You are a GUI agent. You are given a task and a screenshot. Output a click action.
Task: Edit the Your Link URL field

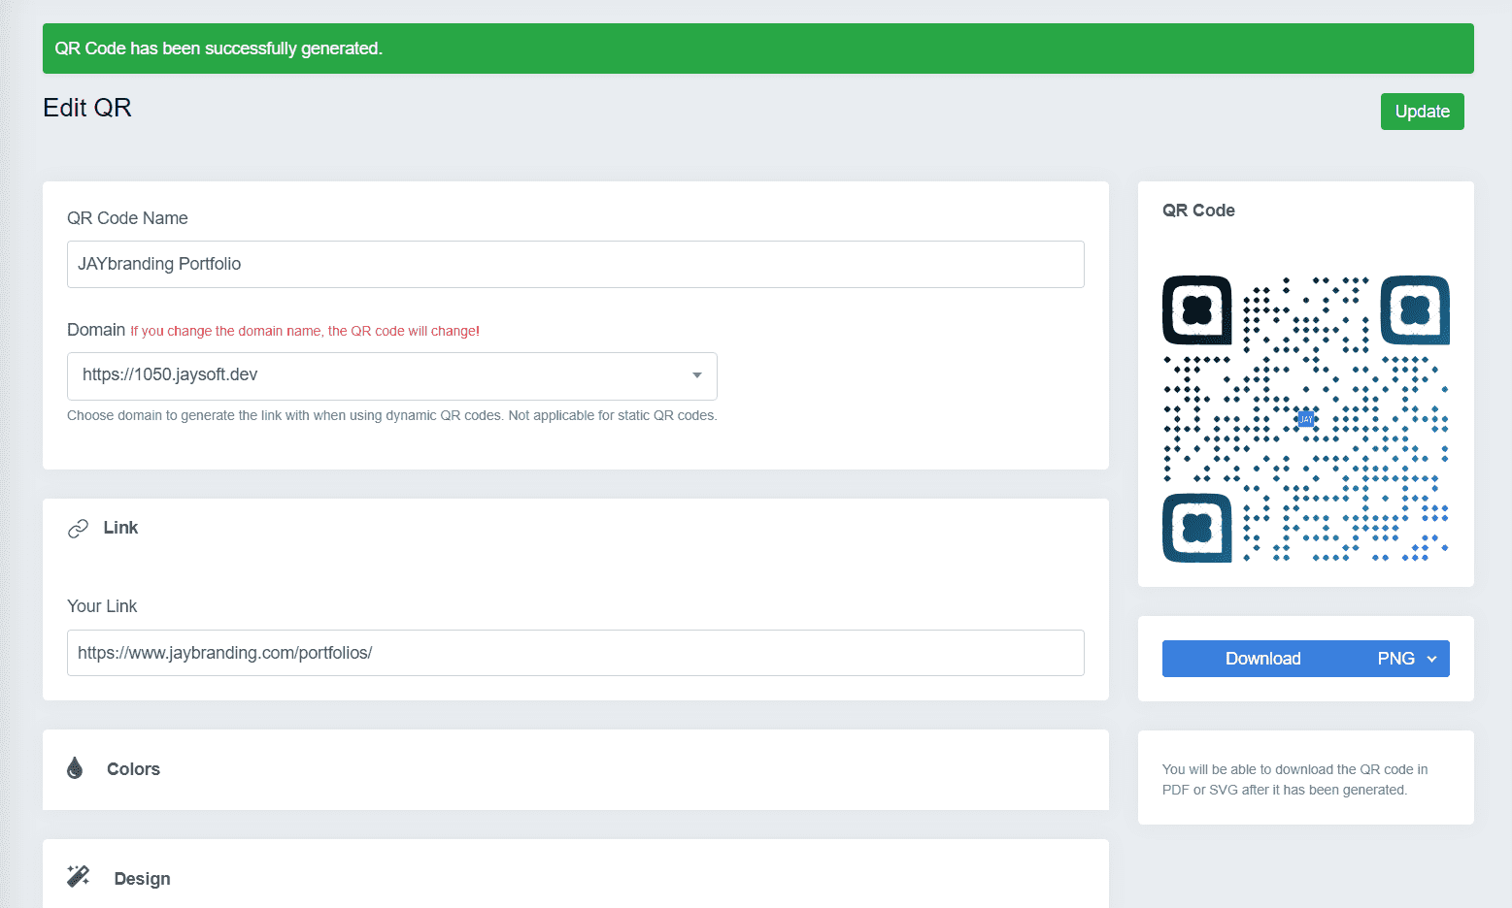(575, 653)
